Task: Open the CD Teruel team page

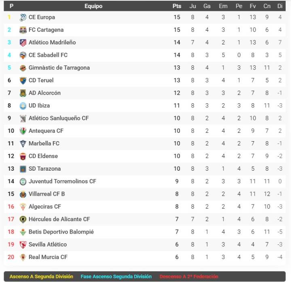Action: (x=41, y=80)
